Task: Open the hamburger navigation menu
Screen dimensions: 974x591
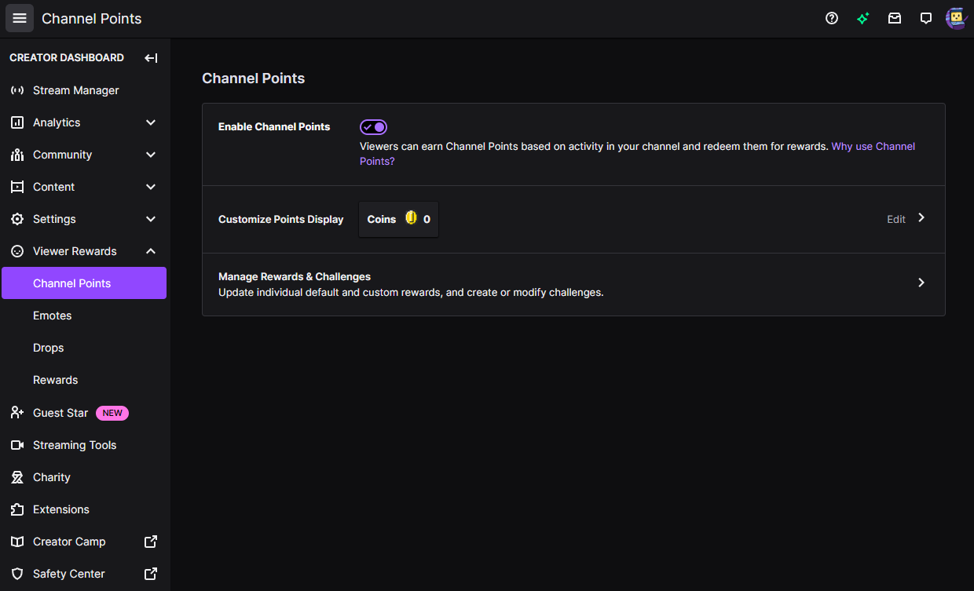Action: pyautogui.click(x=20, y=18)
